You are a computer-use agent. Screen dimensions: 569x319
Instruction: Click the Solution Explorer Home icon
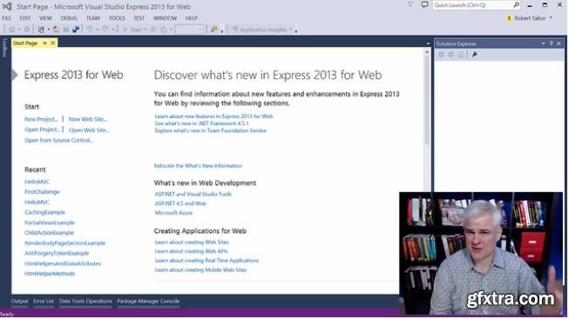point(461,54)
